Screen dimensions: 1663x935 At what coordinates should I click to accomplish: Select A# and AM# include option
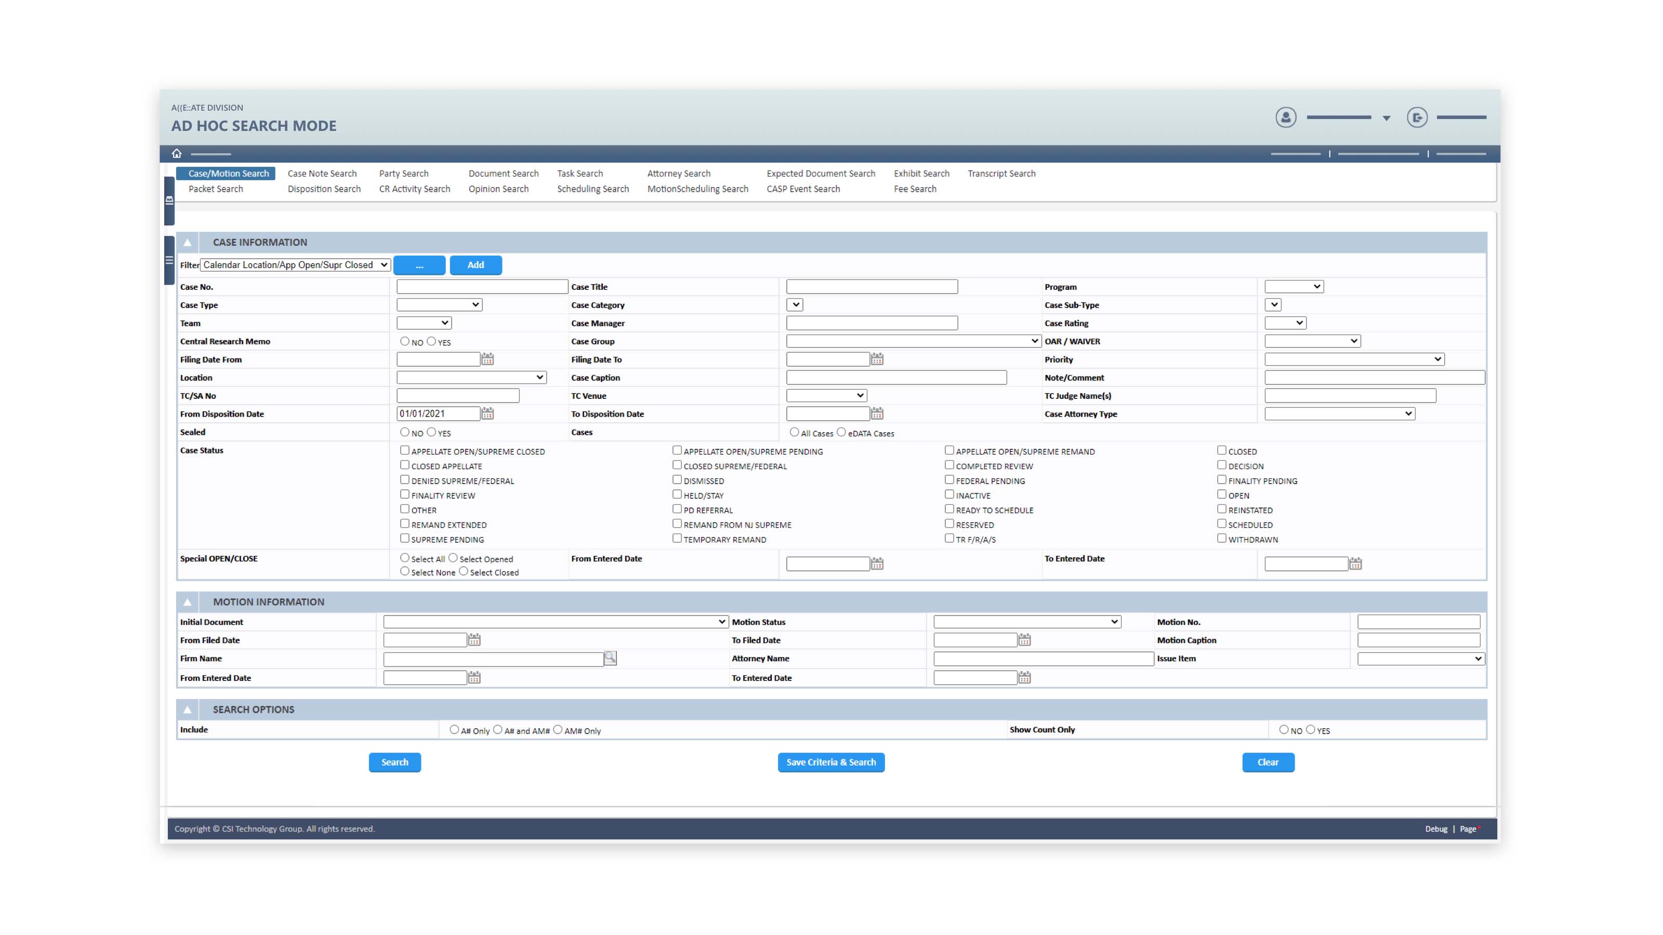(x=498, y=730)
